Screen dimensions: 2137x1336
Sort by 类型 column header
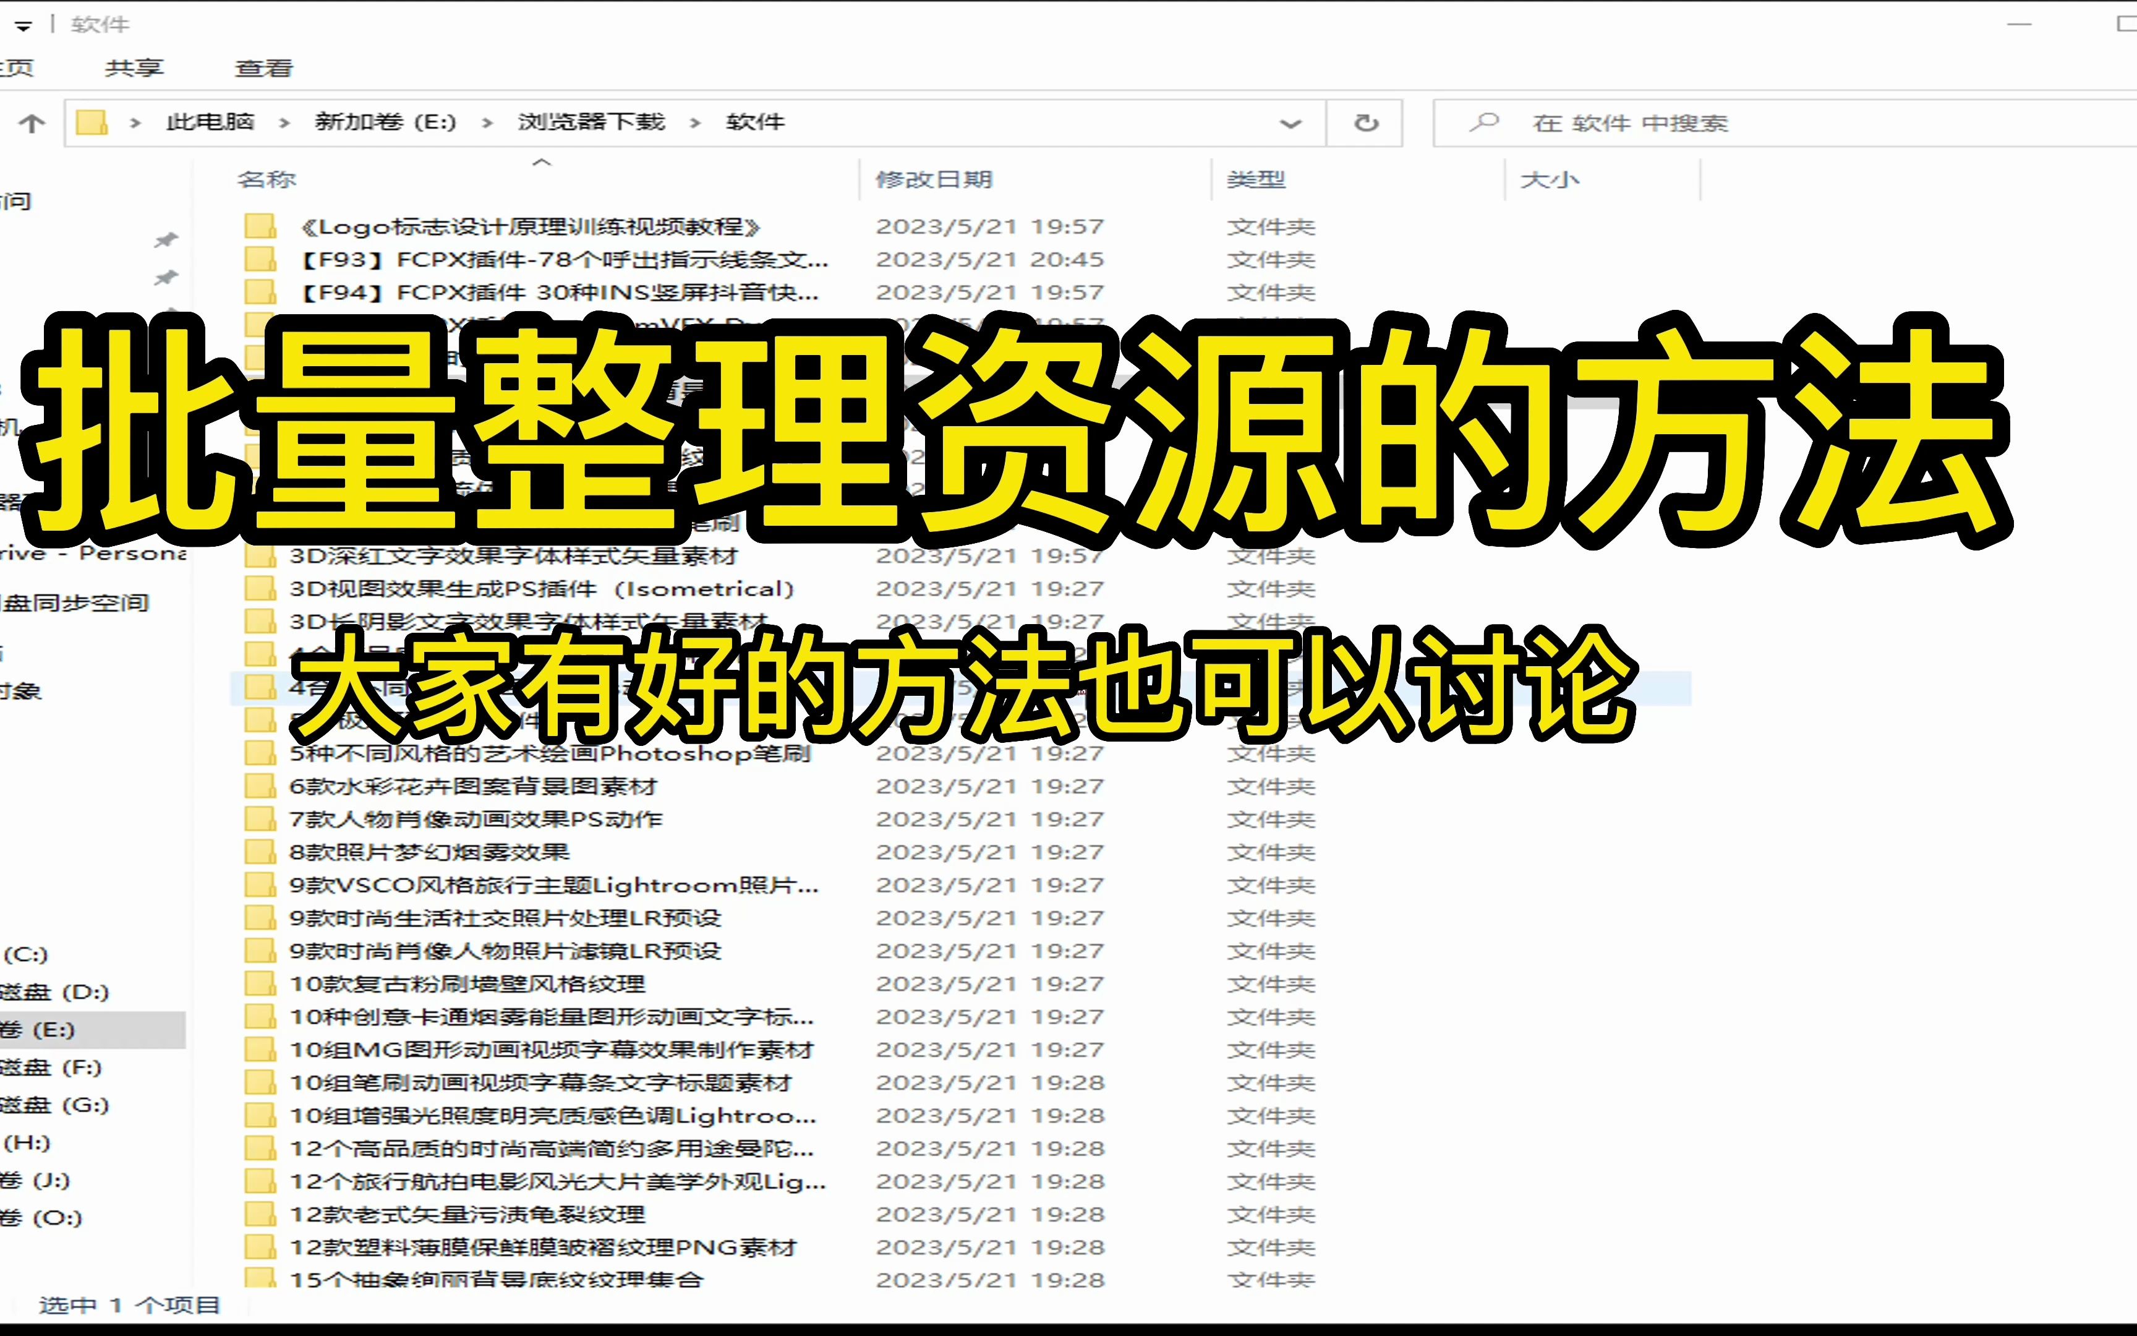[x=1256, y=179]
